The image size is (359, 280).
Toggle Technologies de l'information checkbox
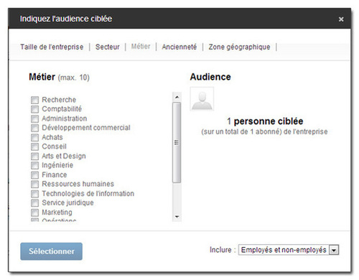click(x=34, y=194)
